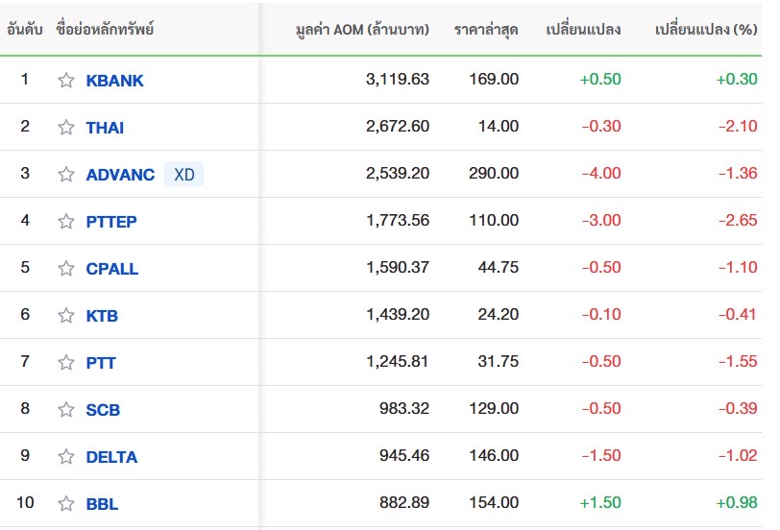The height and width of the screenshot is (530, 780).
Task: Sort by มูลค่า AOM (ล้านบาท) column header
Action: pos(362,30)
